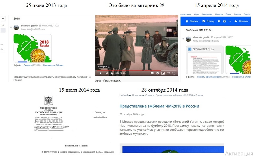Click sender avatar in 2014 email

tap(188, 39)
